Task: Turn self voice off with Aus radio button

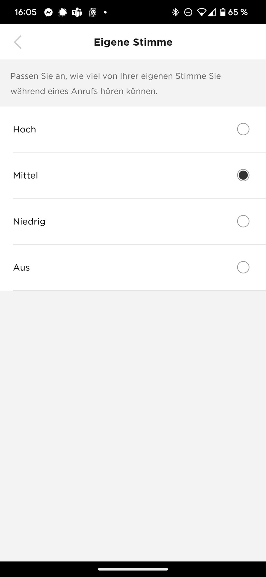Action: pyautogui.click(x=243, y=267)
